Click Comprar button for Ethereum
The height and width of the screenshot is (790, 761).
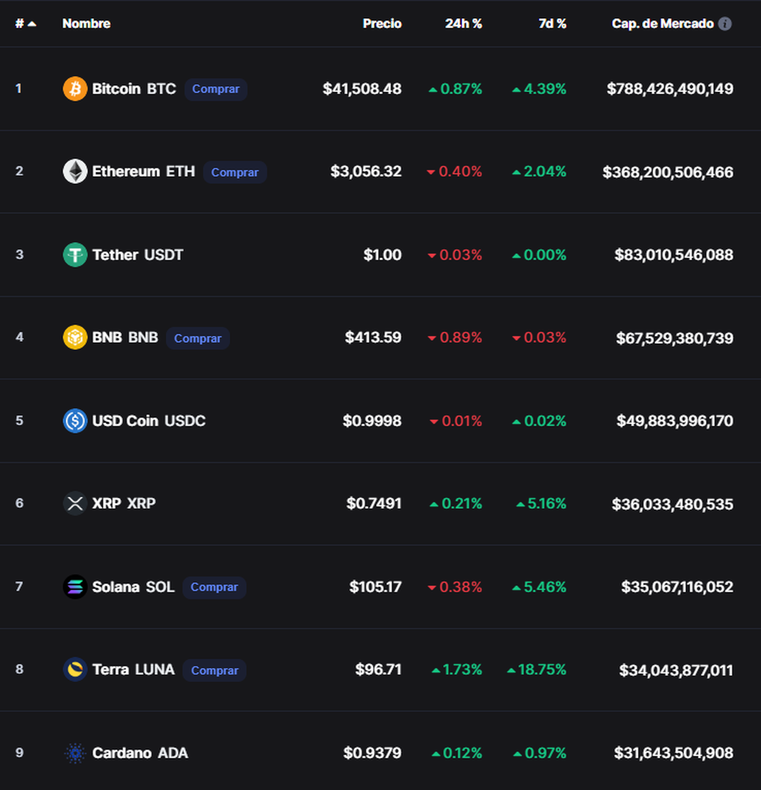tap(235, 172)
